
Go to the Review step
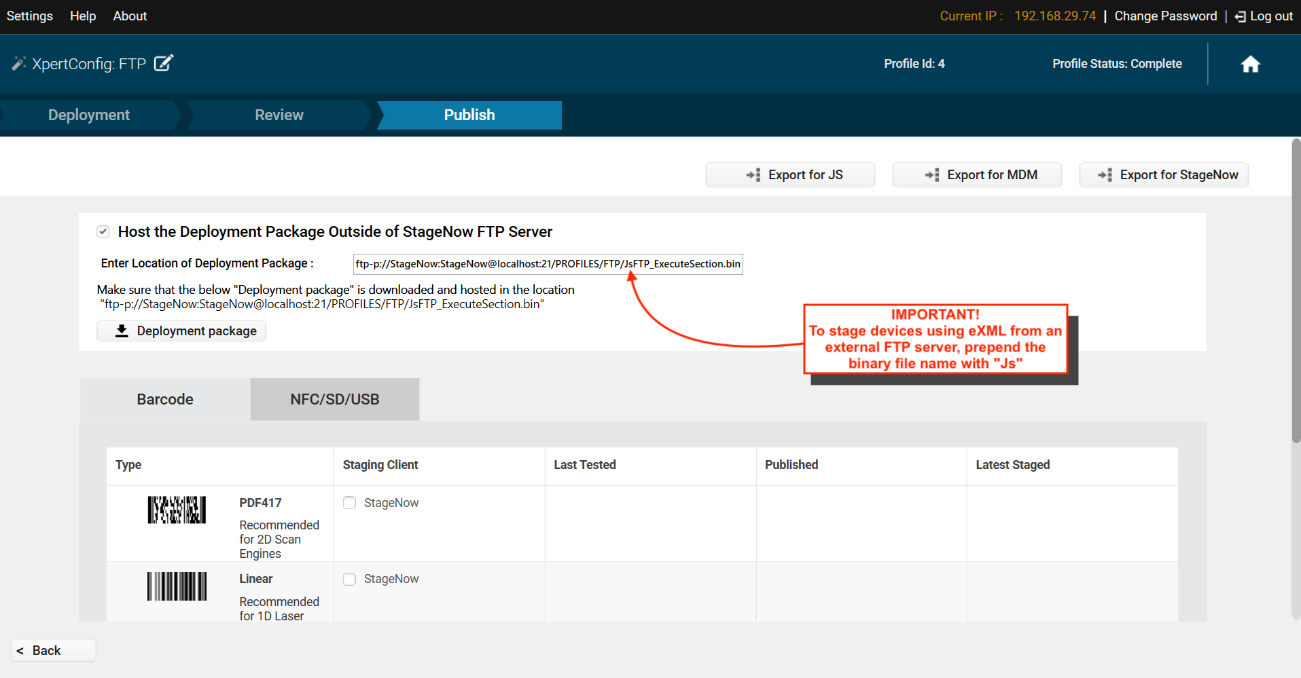[x=279, y=115]
